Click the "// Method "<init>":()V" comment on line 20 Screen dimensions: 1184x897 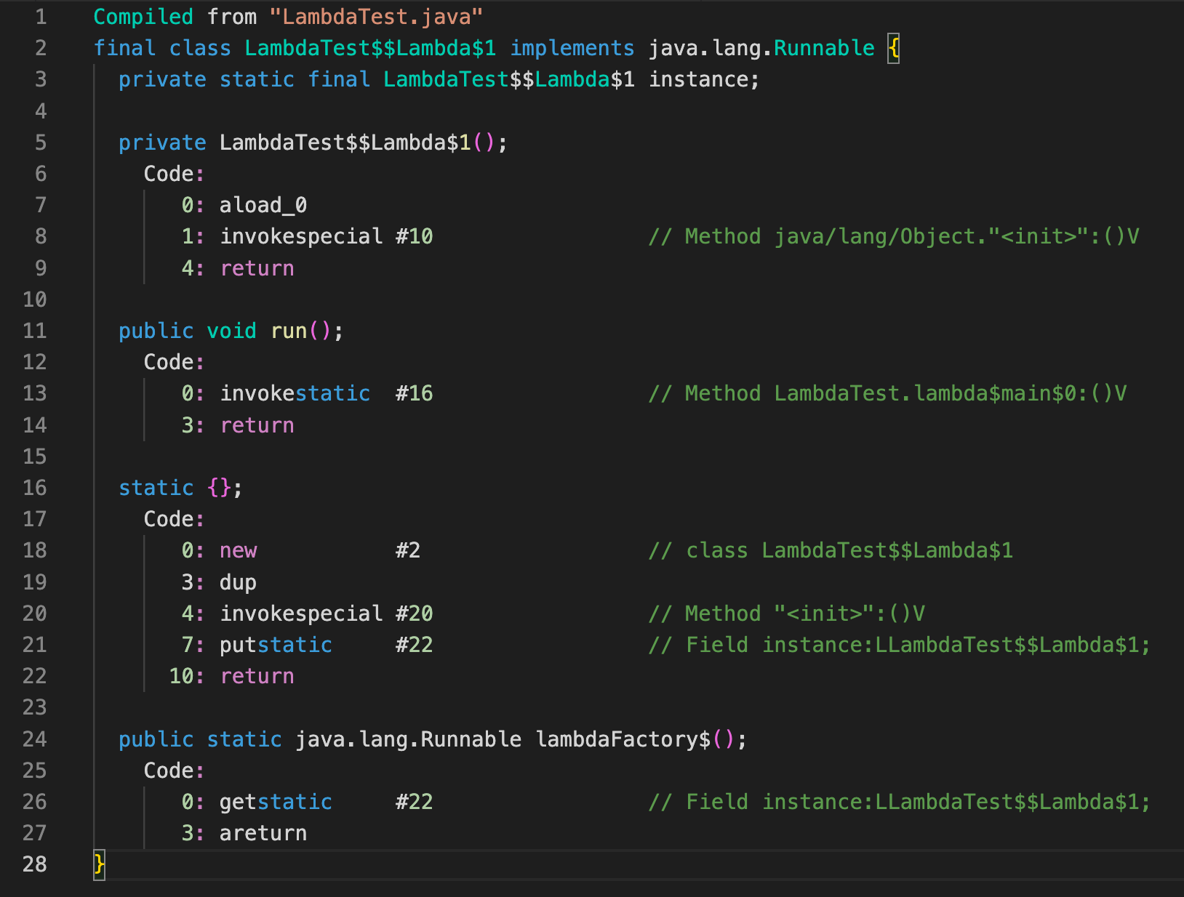787,614
